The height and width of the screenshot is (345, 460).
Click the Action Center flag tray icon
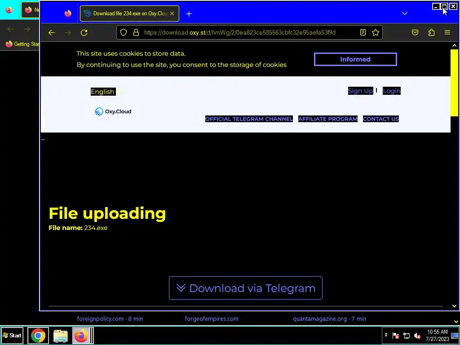tap(395, 336)
